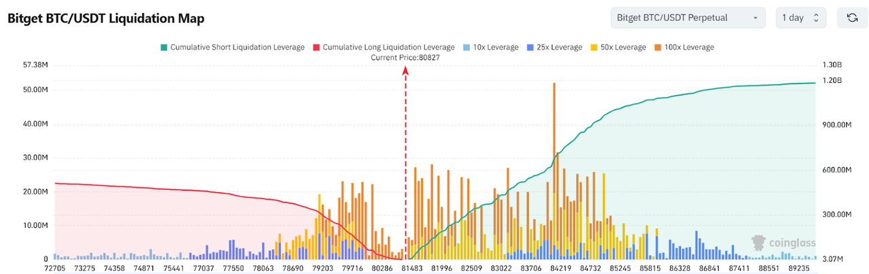The image size is (869, 274).
Task: Click the x-axis label 87411
Action: pos(739,269)
